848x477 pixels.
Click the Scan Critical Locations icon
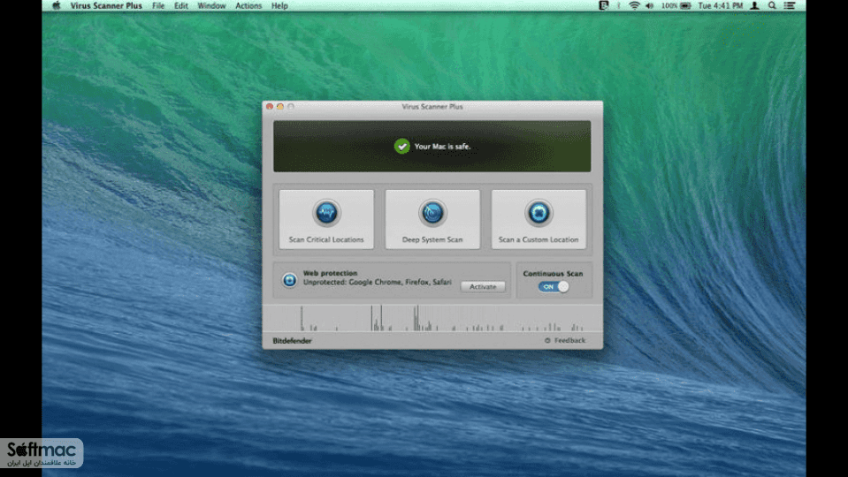pyautogui.click(x=326, y=213)
